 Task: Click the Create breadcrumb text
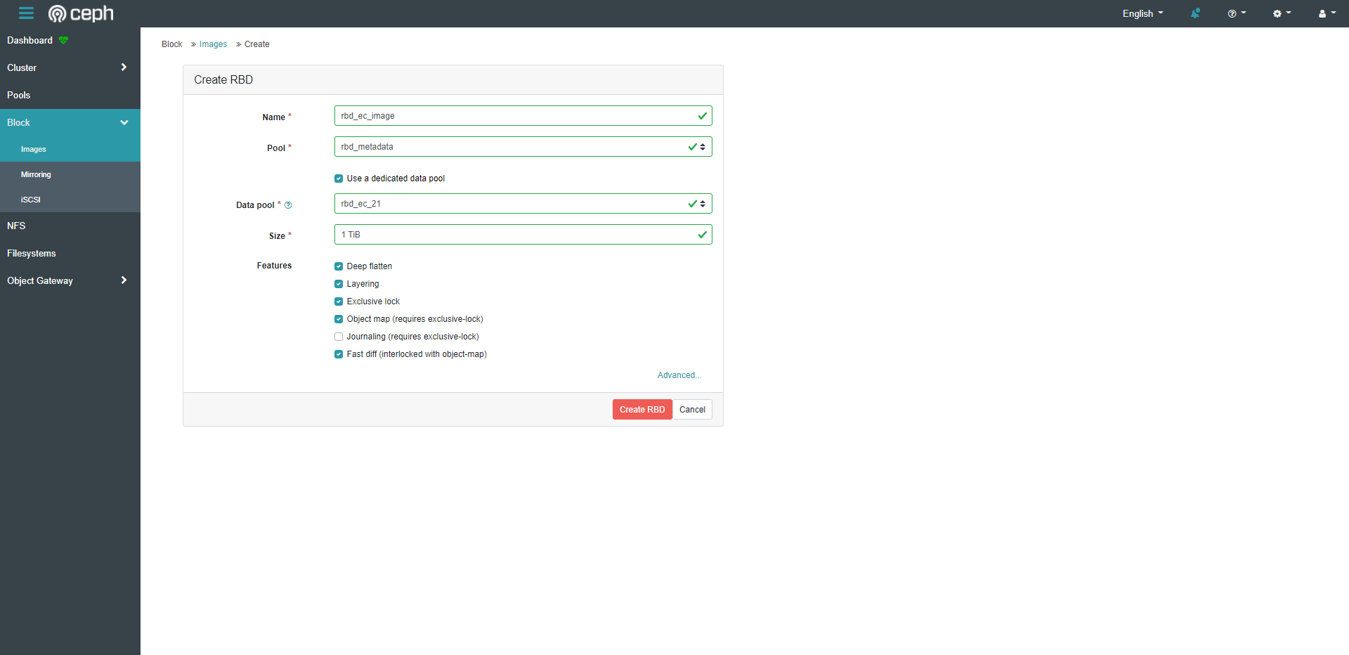tap(257, 44)
